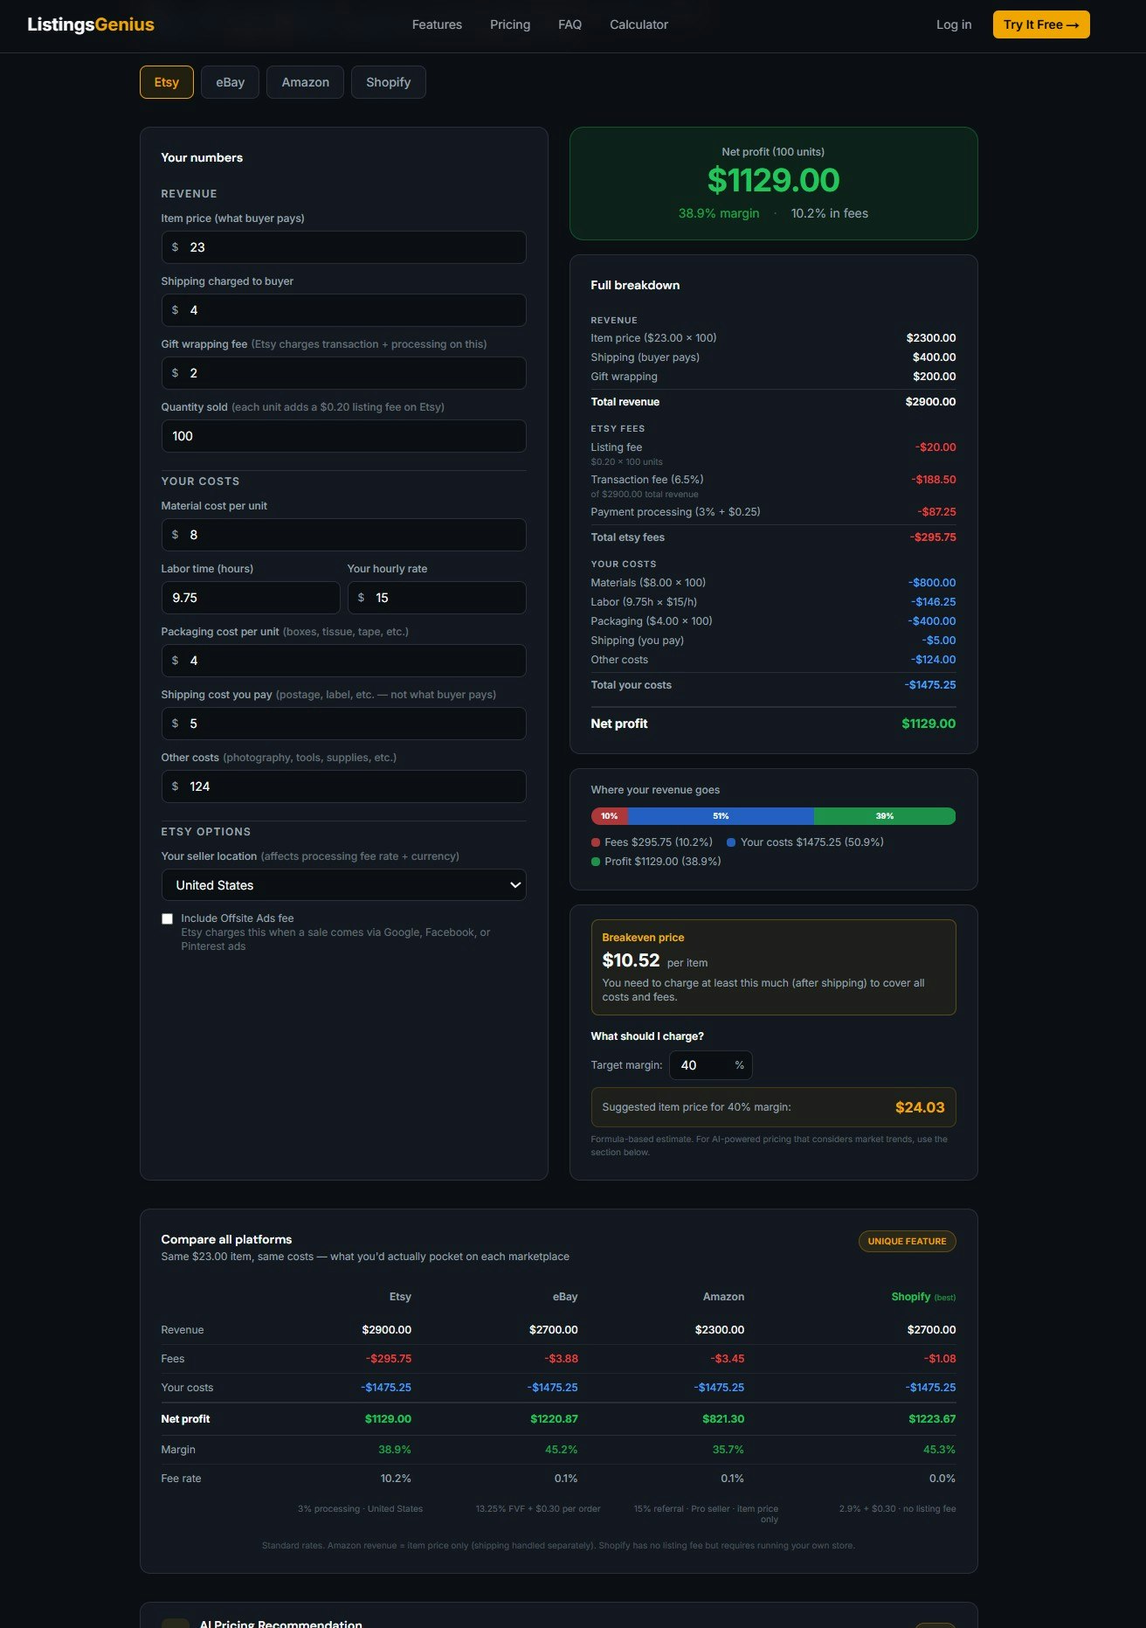Screen dimensions: 1146x1628
Task: Click the Listing fee -$20.00 value
Action: (935, 447)
